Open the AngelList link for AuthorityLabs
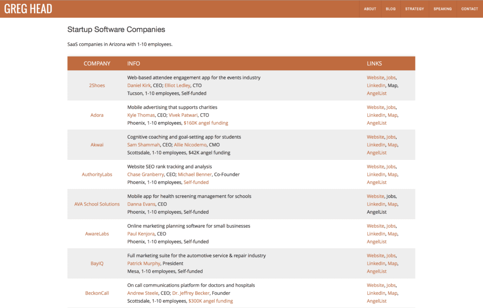Viewport: 483px width, 308px height. pyautogui.click(x=377, y=183)
